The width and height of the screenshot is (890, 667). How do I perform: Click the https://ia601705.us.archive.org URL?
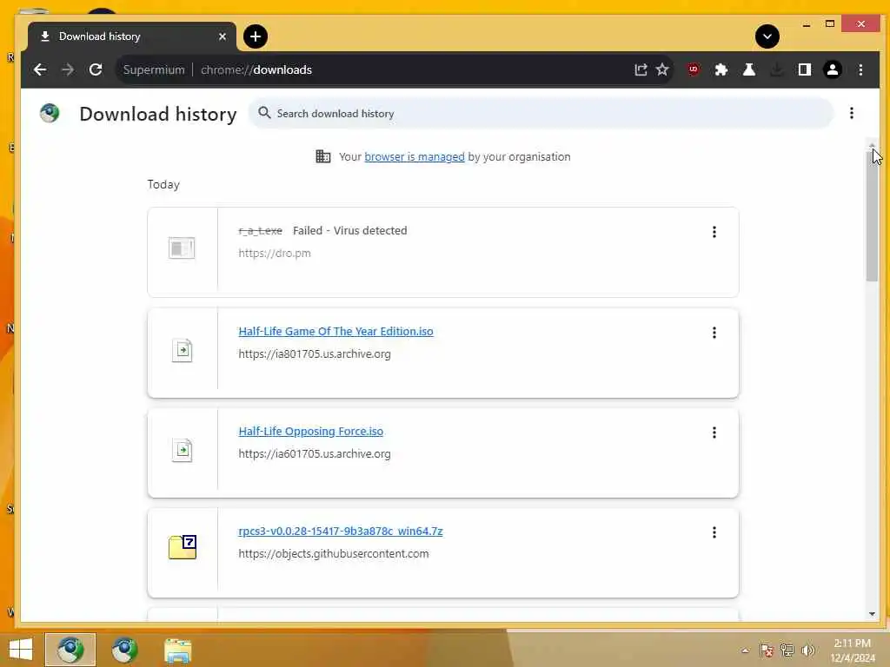click(315, 453)
